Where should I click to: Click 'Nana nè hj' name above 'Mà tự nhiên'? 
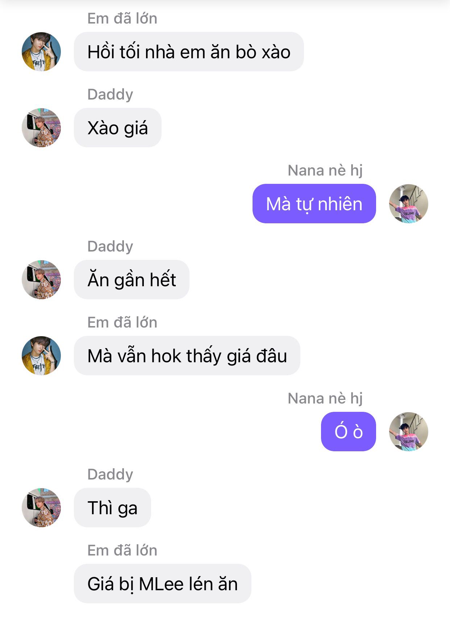click(325, 170)
